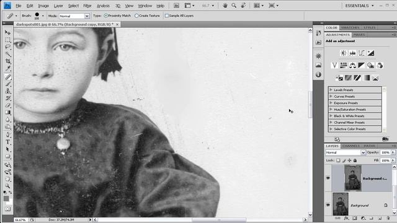This screenshot has height=223, width=397.
Task: Open the Image menu
Action: [43, 6]
